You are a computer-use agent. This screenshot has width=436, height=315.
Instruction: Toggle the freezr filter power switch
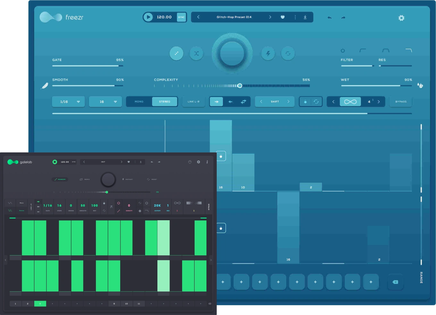(x=343, y=51)
